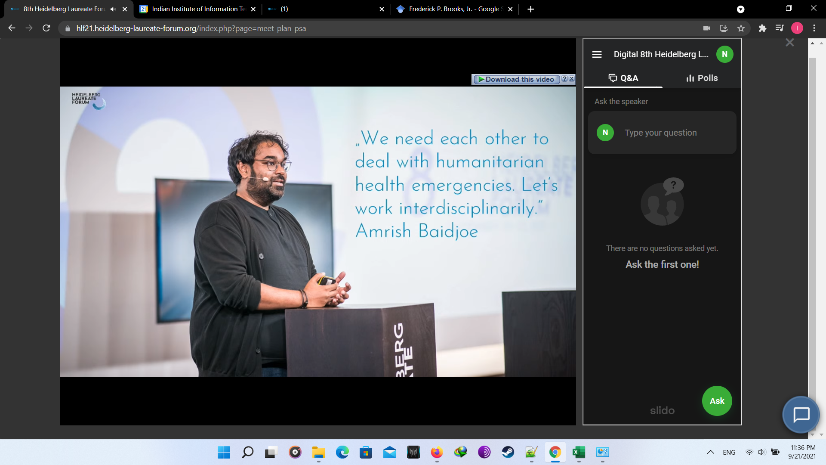Open a new browser tab
The image size is (826, 465).
530,9
